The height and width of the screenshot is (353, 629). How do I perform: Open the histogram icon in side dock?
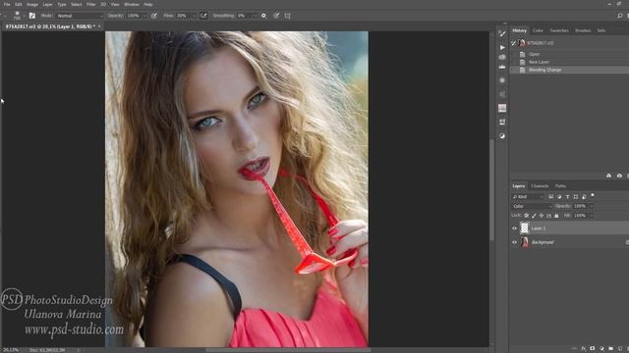click(502, 67)
